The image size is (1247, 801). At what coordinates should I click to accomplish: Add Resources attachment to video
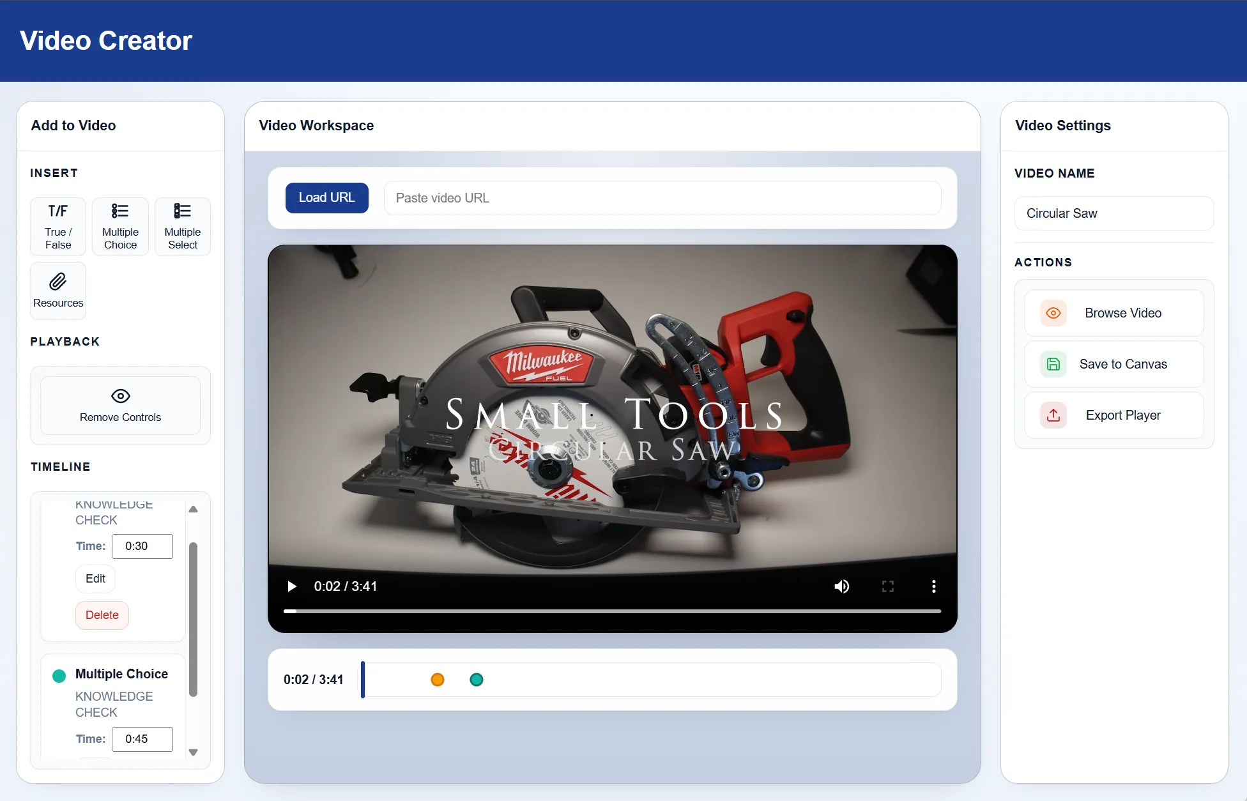pos(58,291)
